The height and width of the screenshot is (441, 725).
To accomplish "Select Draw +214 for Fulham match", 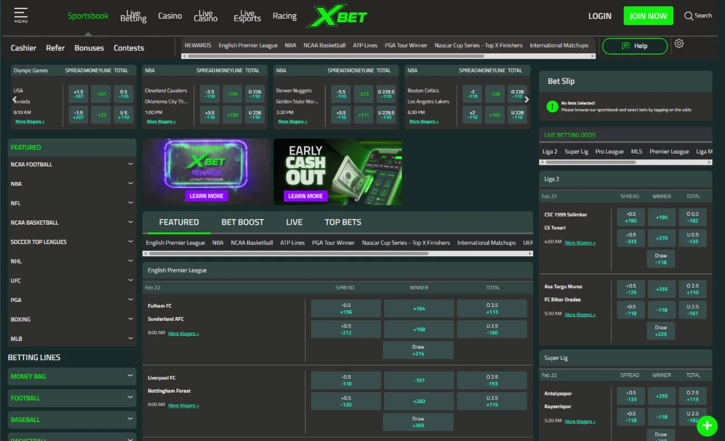I will (418, 350).
